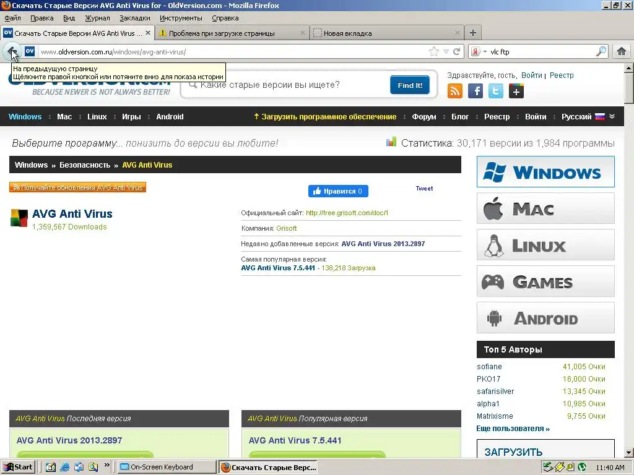Launch Internet Explorer from quick launch

pyautogui.click(x=64, y=467)
